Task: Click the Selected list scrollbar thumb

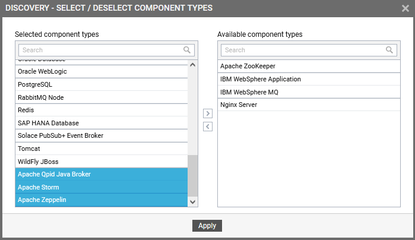Action: tap(193, 176)
